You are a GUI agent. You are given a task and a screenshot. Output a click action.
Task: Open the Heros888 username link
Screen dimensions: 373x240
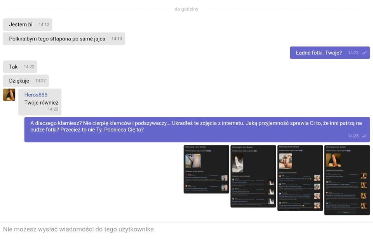coord(36,95)
